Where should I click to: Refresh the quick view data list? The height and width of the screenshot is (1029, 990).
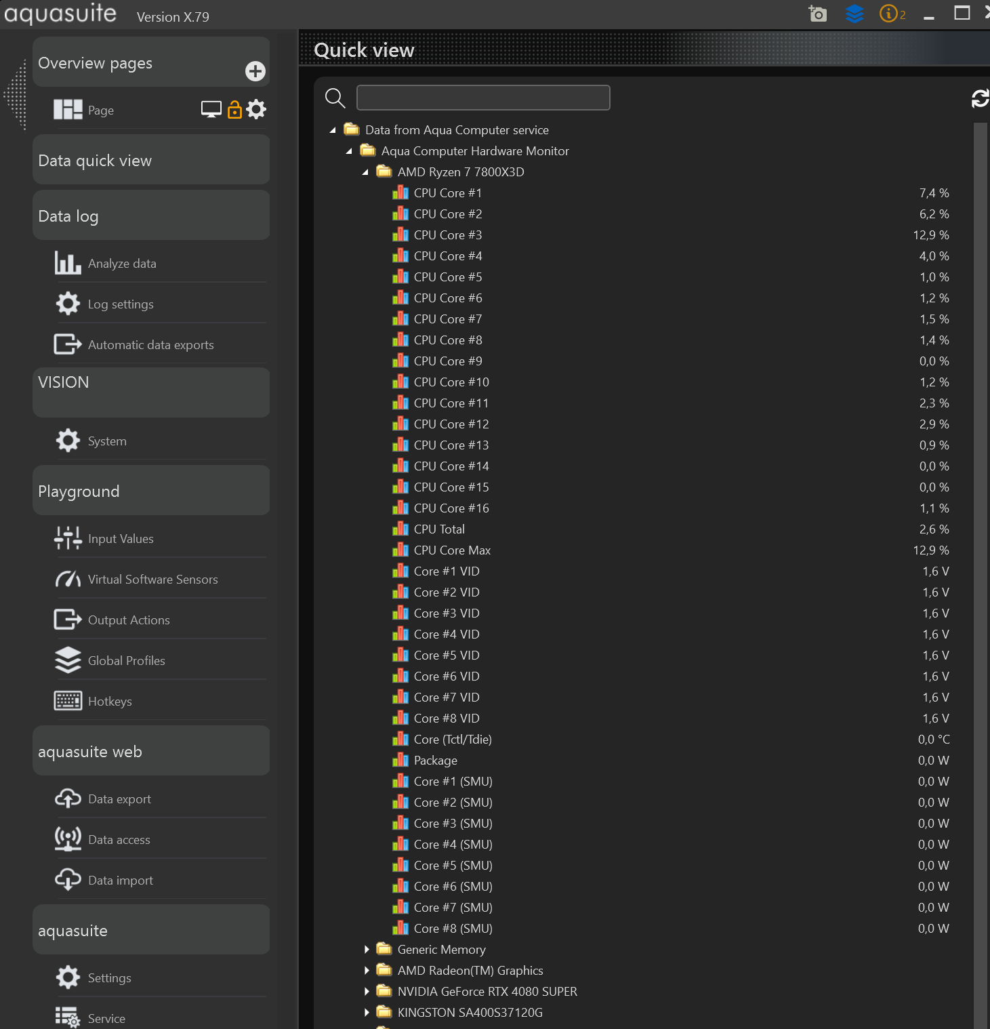coord(980,99)
